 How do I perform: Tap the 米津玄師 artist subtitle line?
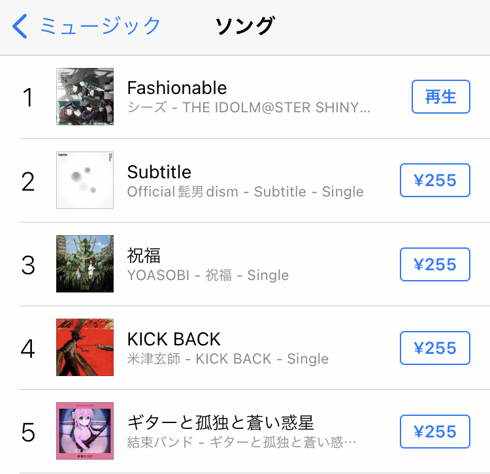228,359
